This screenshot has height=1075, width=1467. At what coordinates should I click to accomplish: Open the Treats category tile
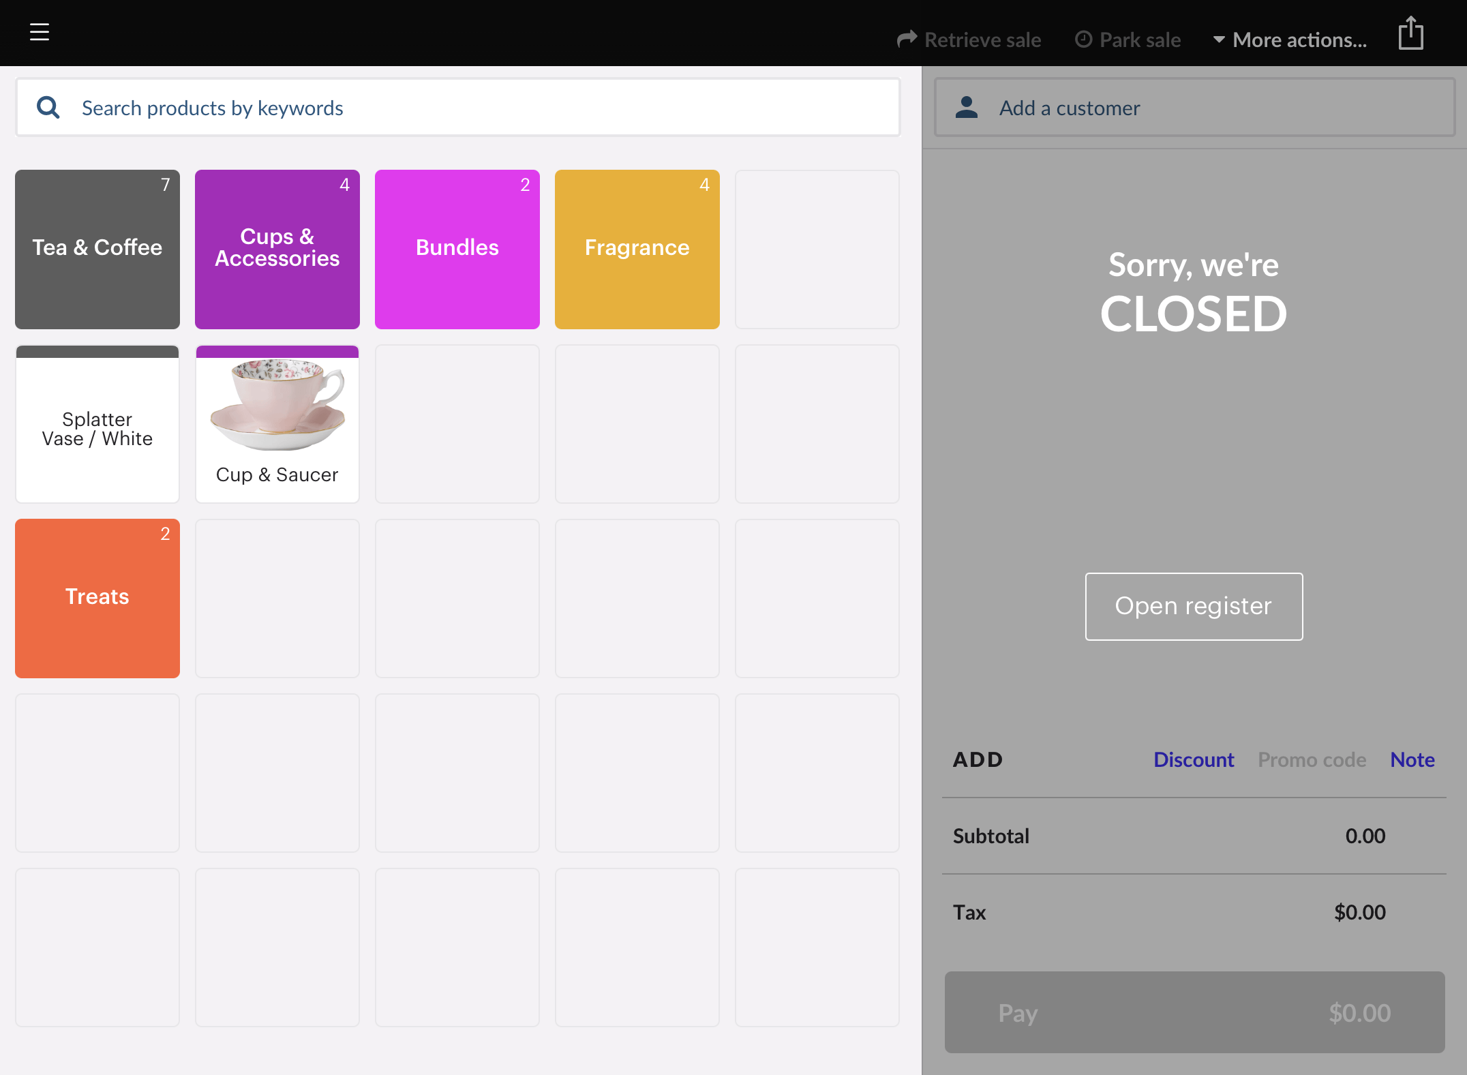(97, 598)
